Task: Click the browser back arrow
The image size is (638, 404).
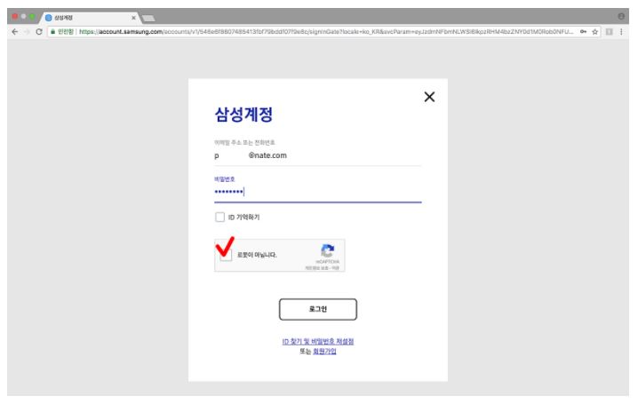Action: [15, 32]
